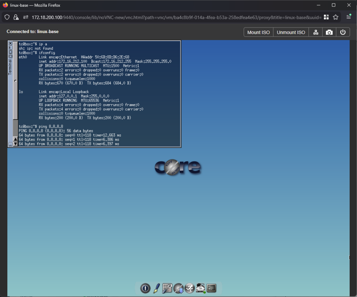Click the Mount ISO button

click(258, 32)
